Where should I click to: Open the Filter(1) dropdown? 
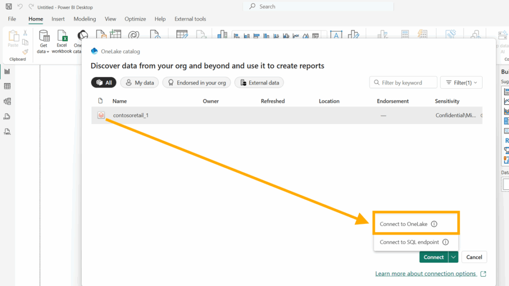coord(461,83)
